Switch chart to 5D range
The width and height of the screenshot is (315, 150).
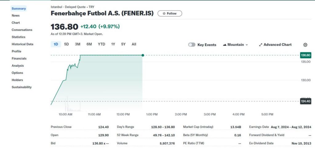tap(66, 44)
